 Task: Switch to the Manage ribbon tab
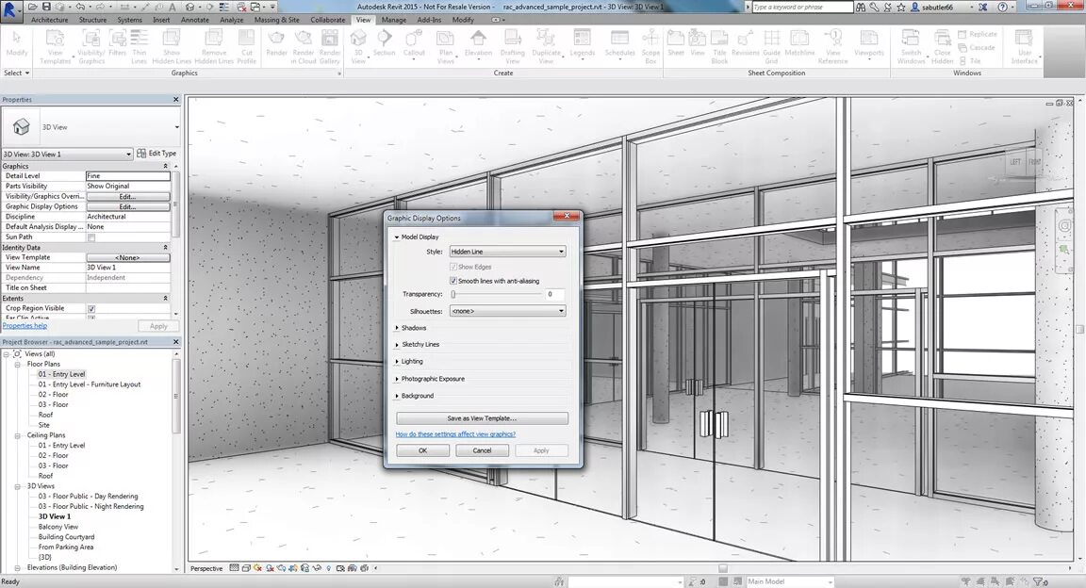[393, 20]
